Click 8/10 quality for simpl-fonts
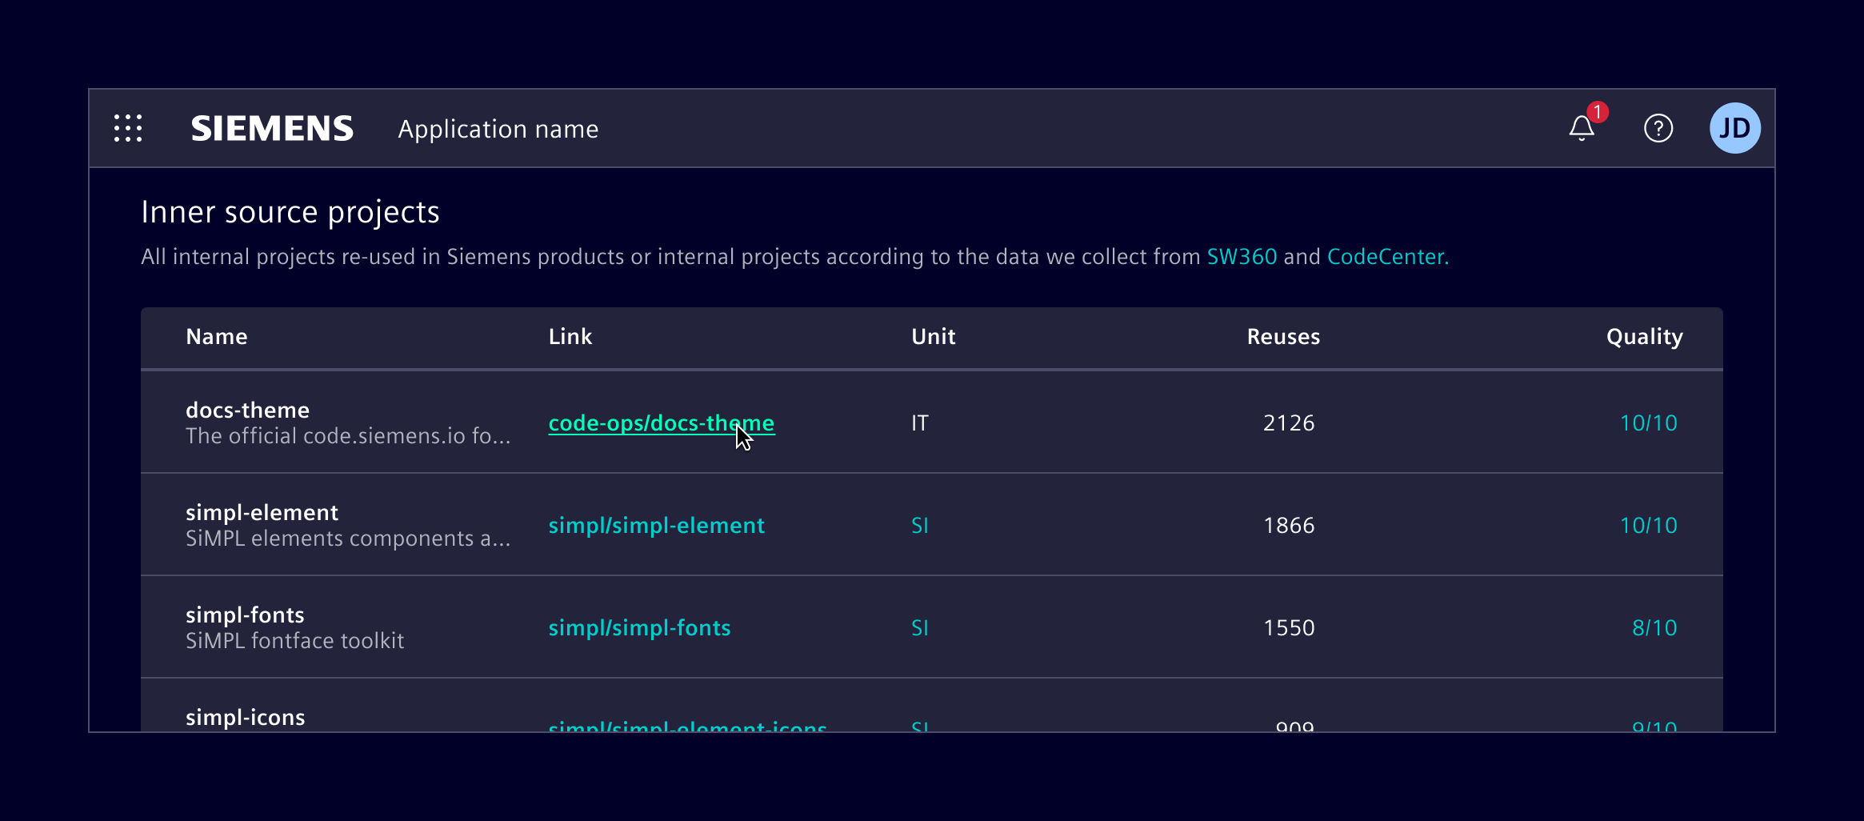Viewport: 1864px width, 821px height. coord(1654,627)
